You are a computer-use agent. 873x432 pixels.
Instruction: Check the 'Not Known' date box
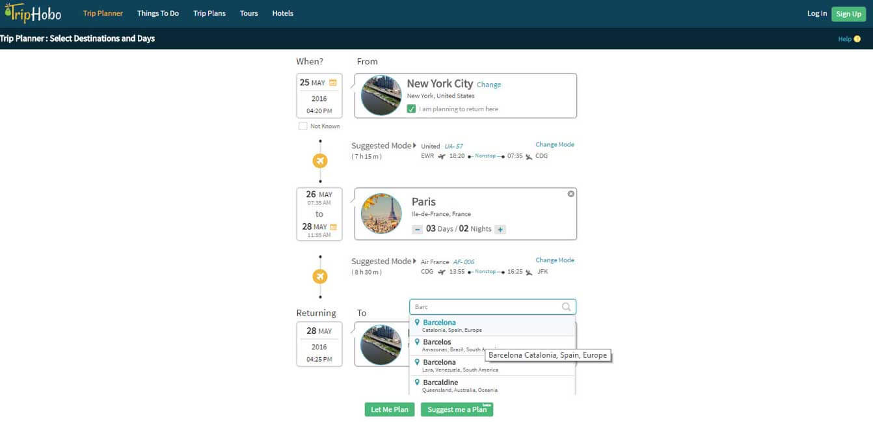coord(302,126)
